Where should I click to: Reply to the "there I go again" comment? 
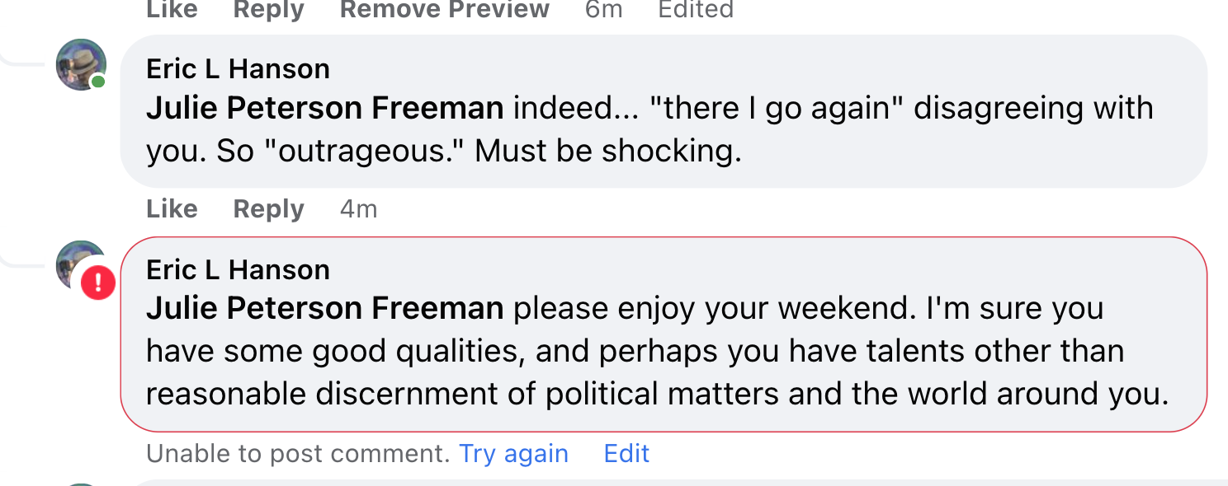point(268,209)
